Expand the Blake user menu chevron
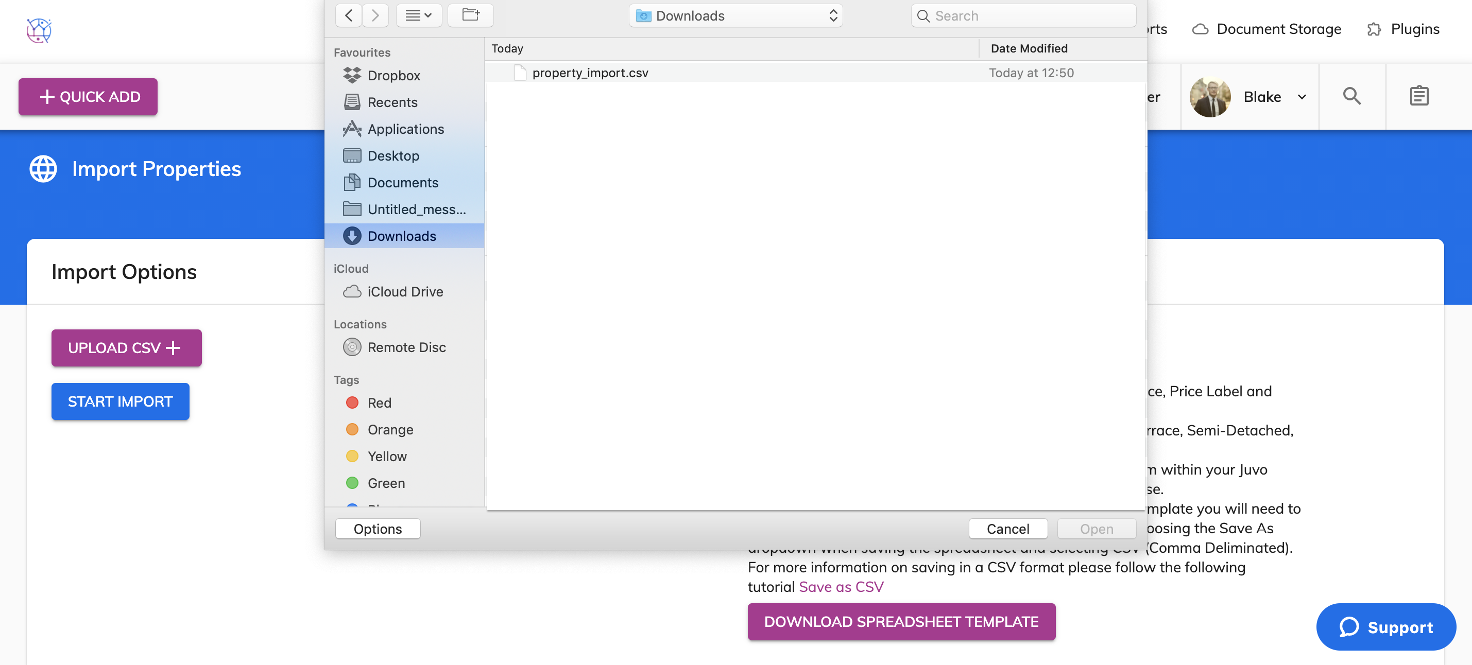The image size is (1472, 665). click(x=1302, y=97)
